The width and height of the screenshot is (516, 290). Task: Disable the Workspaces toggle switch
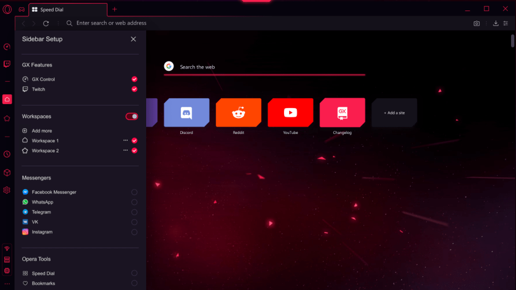click(x=132, y=116)
